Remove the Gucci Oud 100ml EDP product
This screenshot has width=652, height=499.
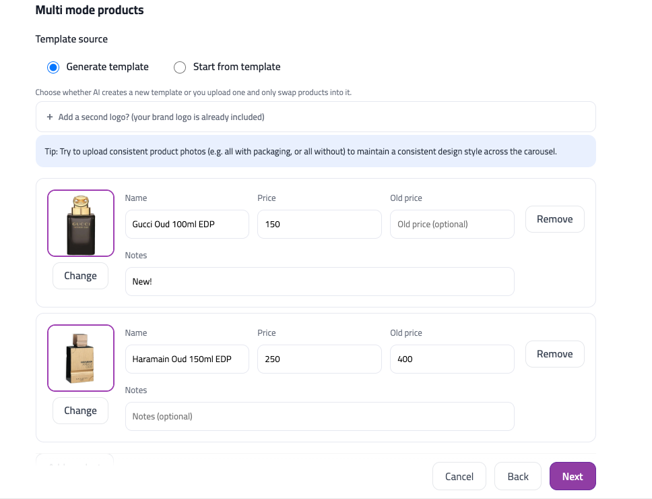coord(554,218)
